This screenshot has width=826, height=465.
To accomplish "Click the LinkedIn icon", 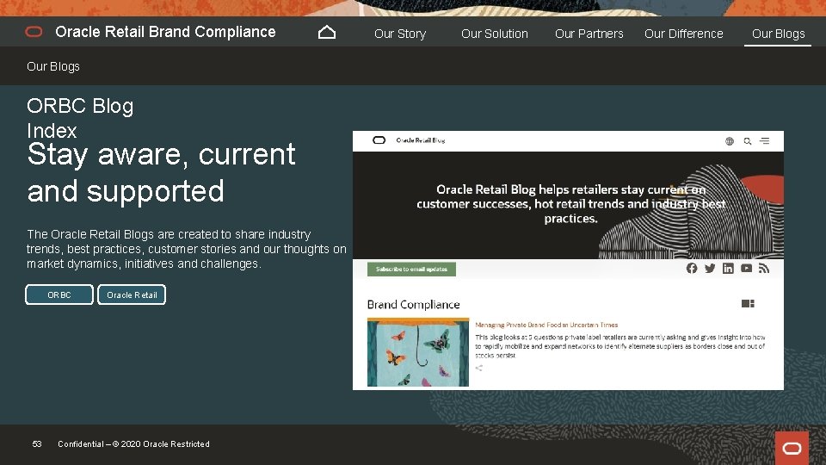I will (x=728, y=269).
